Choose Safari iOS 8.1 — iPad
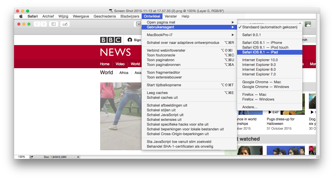This screenshot has width=334, height=179. pos(270,52)
